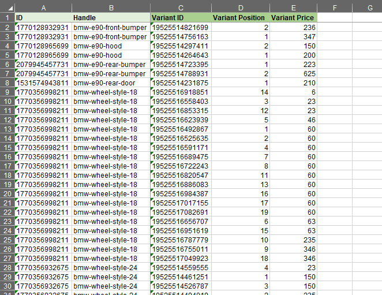
Task: Select Variant ID 19525516492867 cell
Action: [181, 129]
